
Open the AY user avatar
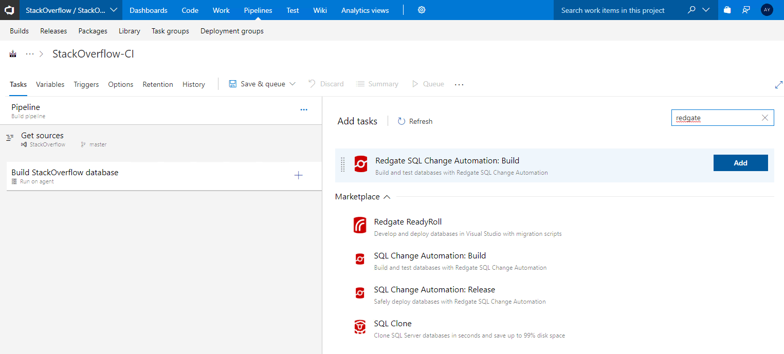coord(767,10)
